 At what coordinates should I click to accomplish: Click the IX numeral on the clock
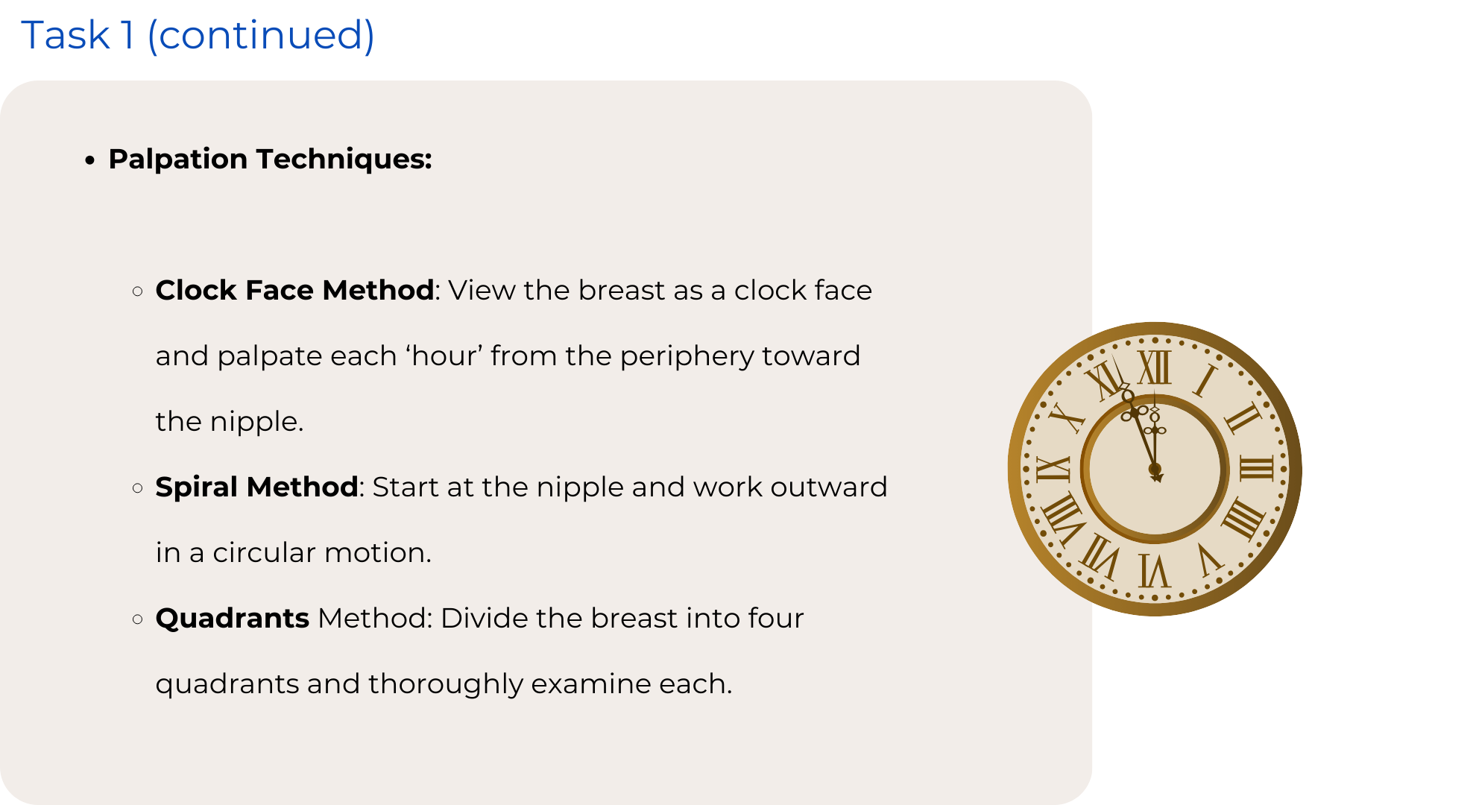pos(1053,469)
